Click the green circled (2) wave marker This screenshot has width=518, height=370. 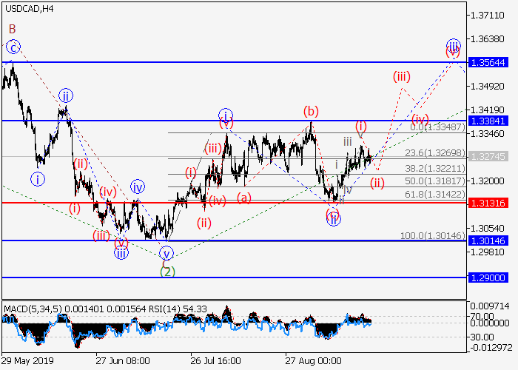pos(167,272)
